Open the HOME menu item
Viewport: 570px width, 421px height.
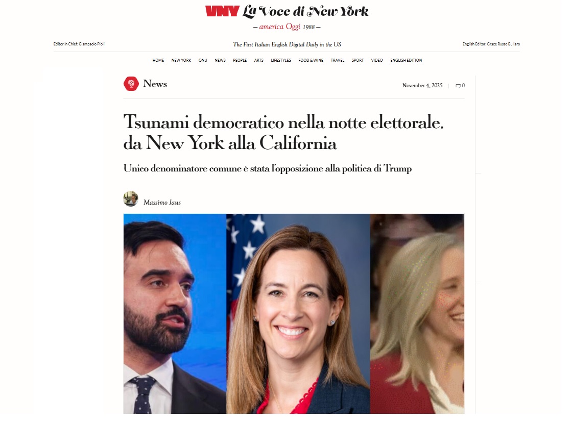point(158,60)
